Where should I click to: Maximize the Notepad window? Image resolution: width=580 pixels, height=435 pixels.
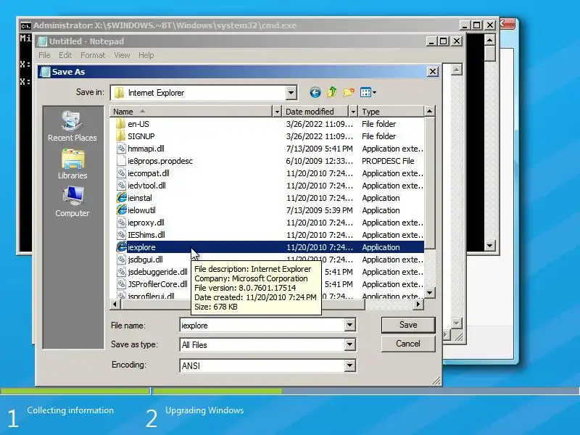(x=443, y=41)
